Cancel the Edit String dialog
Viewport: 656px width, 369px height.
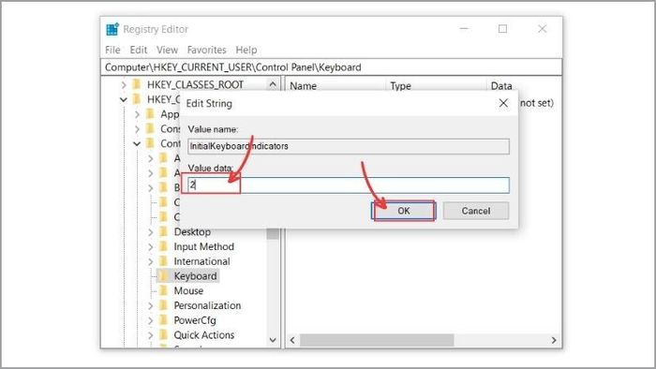(476, 211)
